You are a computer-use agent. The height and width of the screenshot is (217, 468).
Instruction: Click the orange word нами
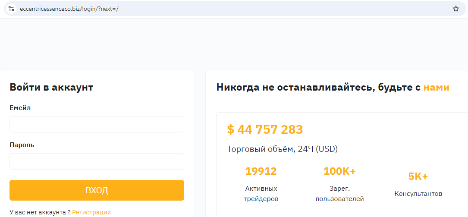click(437, 88)
